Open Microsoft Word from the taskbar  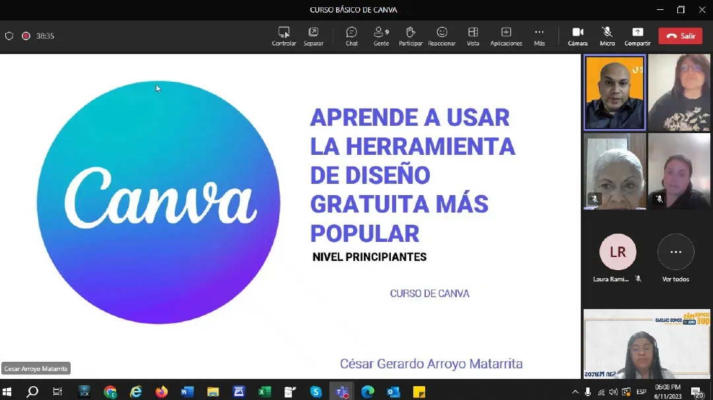click(x=187, y=391)
